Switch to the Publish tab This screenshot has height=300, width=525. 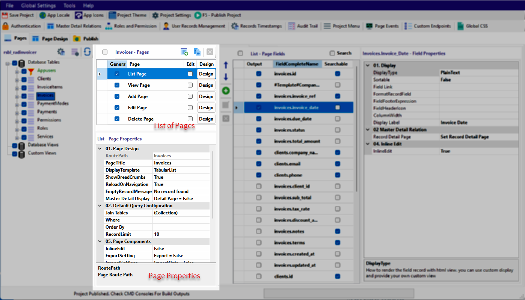point(86,39)
